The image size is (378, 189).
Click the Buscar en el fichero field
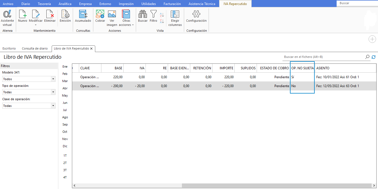(324, 57)
